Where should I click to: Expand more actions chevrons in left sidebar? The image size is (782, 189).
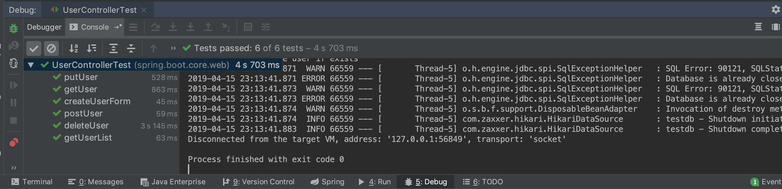pyautogui.click(x=14, y=168)
